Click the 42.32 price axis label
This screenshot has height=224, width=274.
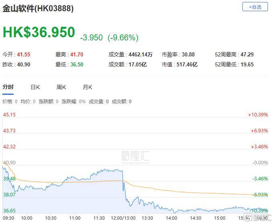coord(9,146)
